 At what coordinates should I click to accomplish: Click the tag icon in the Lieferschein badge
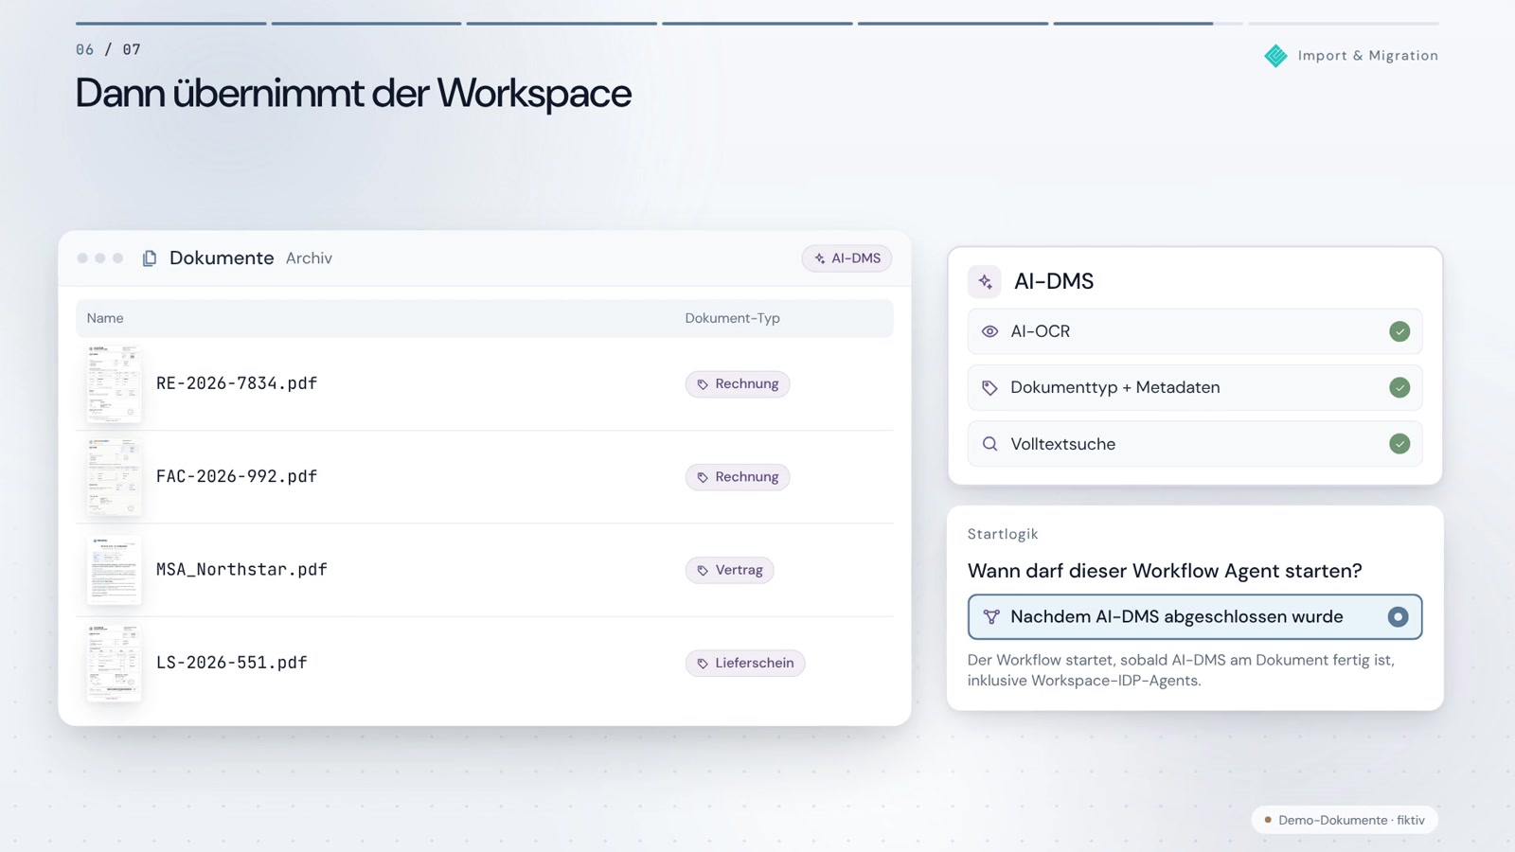click(703, 664)
